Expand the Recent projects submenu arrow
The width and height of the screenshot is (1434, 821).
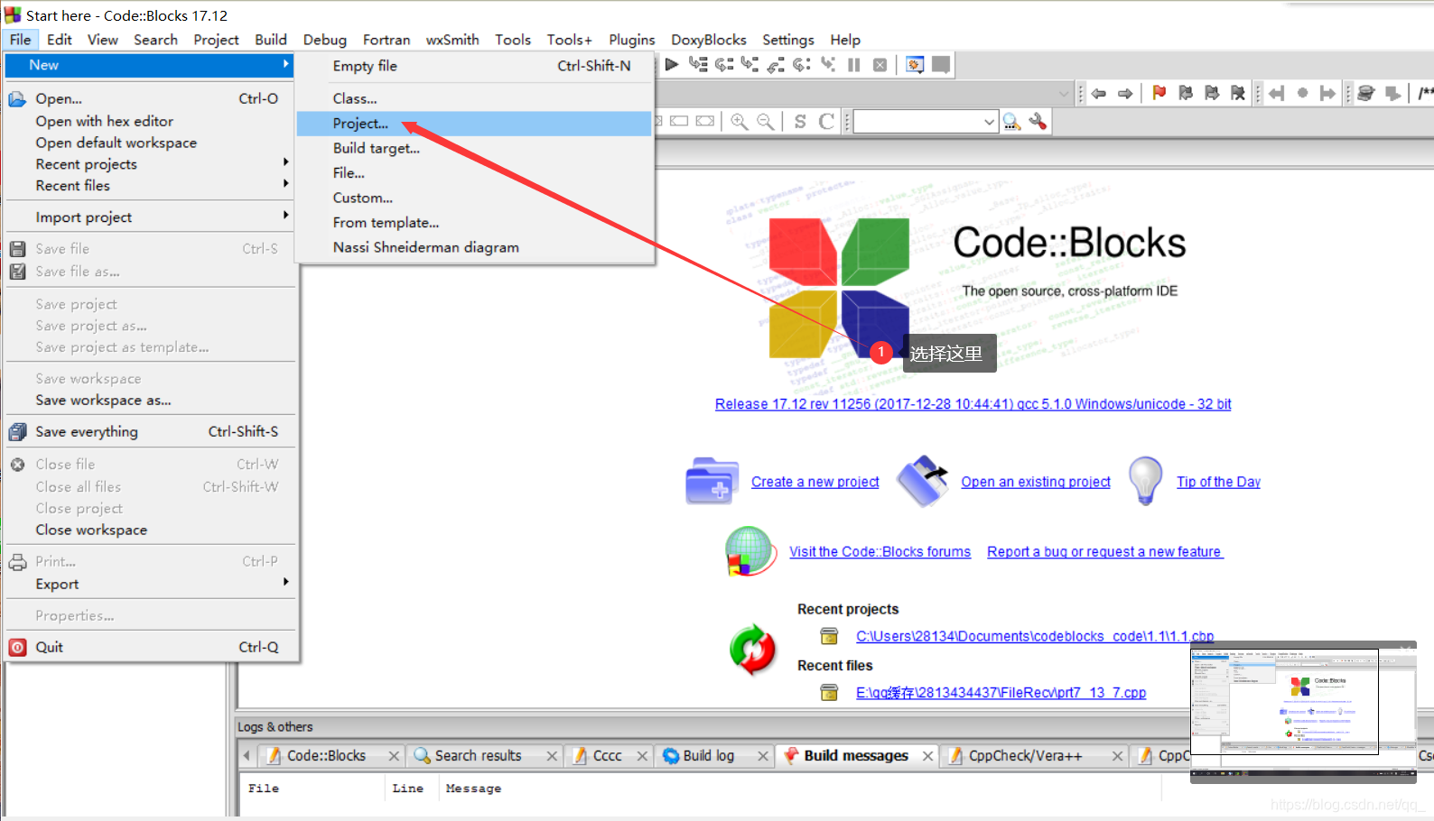[285, 162]
